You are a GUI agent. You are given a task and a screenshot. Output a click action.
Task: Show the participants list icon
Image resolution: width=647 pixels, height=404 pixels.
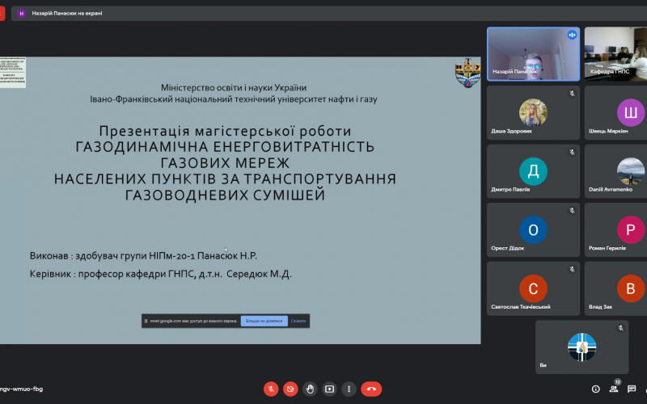pyautogui.click(x=614, y=389)
